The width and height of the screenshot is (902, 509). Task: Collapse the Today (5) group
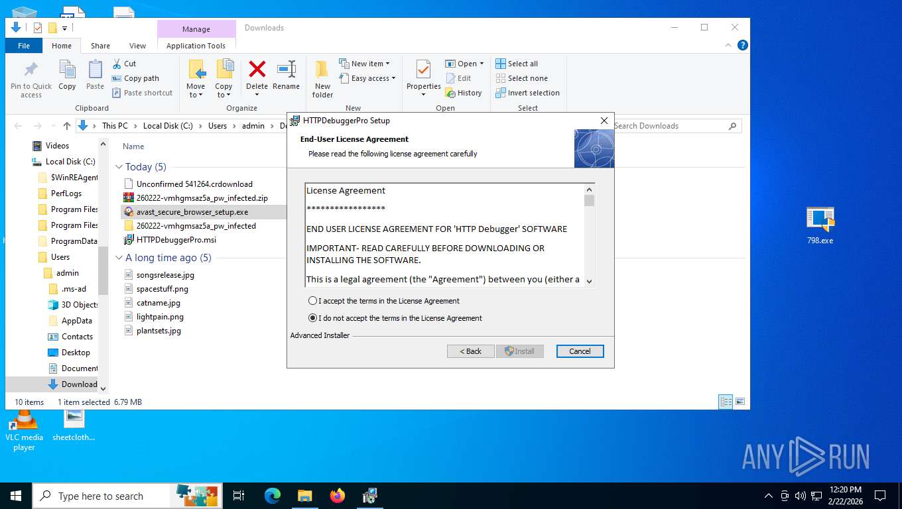(119, 167)
